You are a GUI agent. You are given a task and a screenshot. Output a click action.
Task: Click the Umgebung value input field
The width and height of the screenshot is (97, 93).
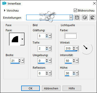[42, 61]
